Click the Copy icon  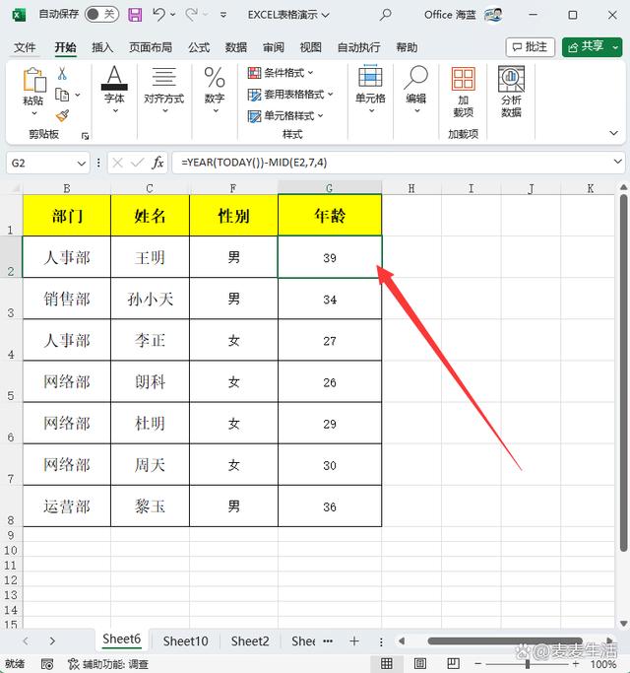62,95
